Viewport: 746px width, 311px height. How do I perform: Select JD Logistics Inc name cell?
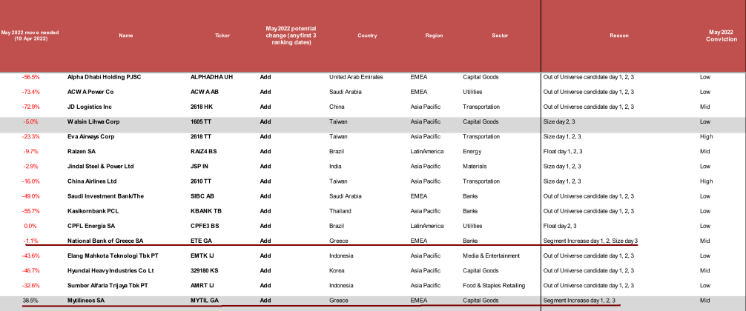90,107
